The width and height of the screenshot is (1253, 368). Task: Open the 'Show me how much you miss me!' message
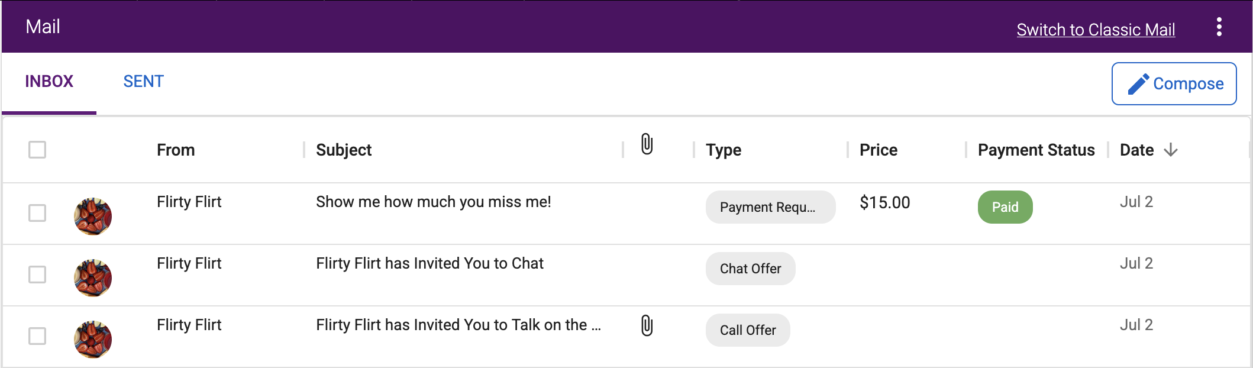[433, 202]
